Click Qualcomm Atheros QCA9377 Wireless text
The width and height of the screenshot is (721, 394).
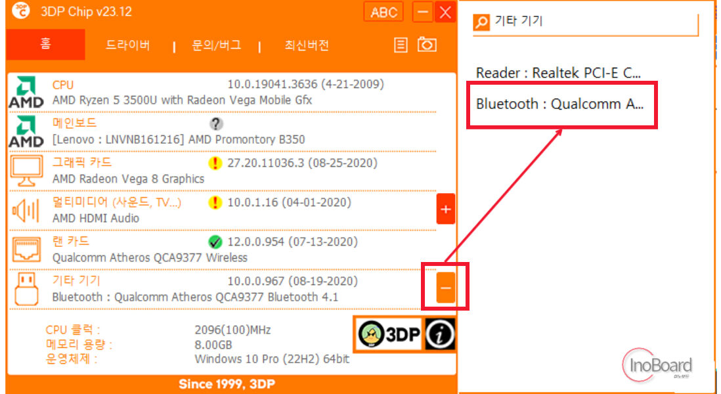pos(150,257)
